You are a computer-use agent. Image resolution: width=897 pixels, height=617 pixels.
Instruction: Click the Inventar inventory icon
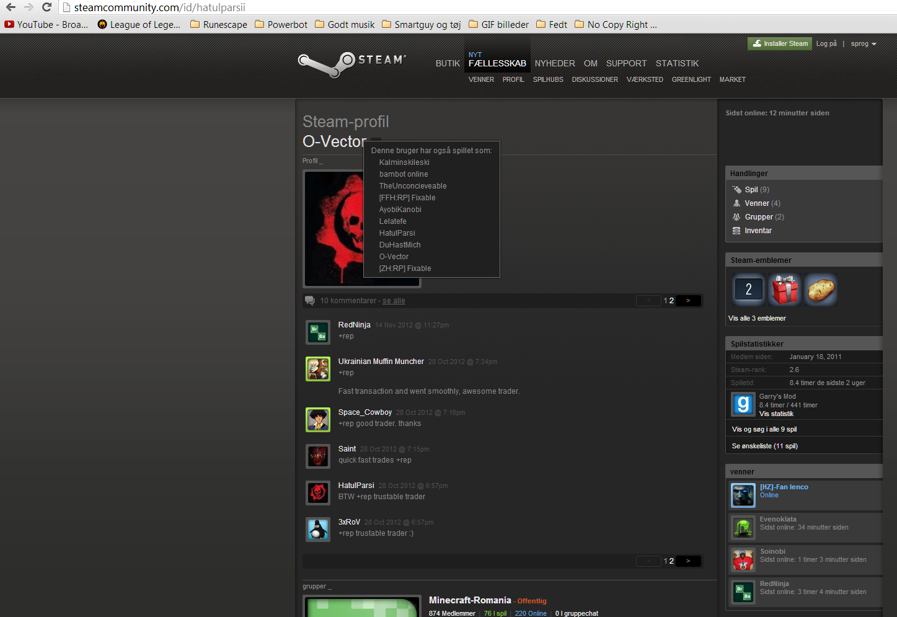736,231
